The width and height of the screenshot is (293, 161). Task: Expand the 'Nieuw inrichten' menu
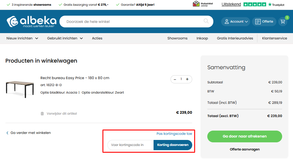22,38
